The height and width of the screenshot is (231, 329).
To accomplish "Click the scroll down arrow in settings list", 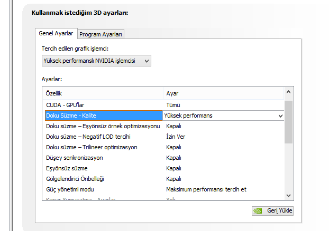I will 288,196.
